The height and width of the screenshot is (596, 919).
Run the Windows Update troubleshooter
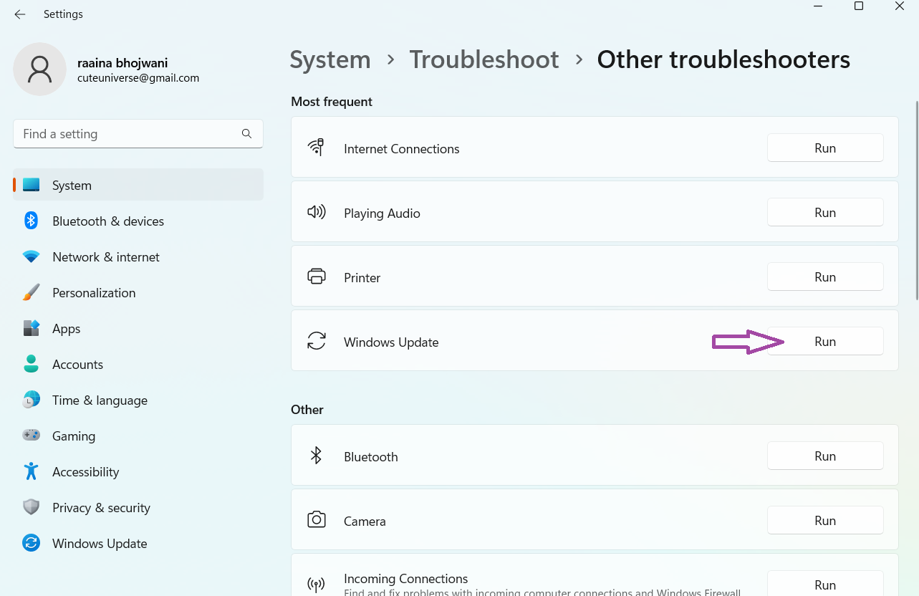(x=825, y=342)
